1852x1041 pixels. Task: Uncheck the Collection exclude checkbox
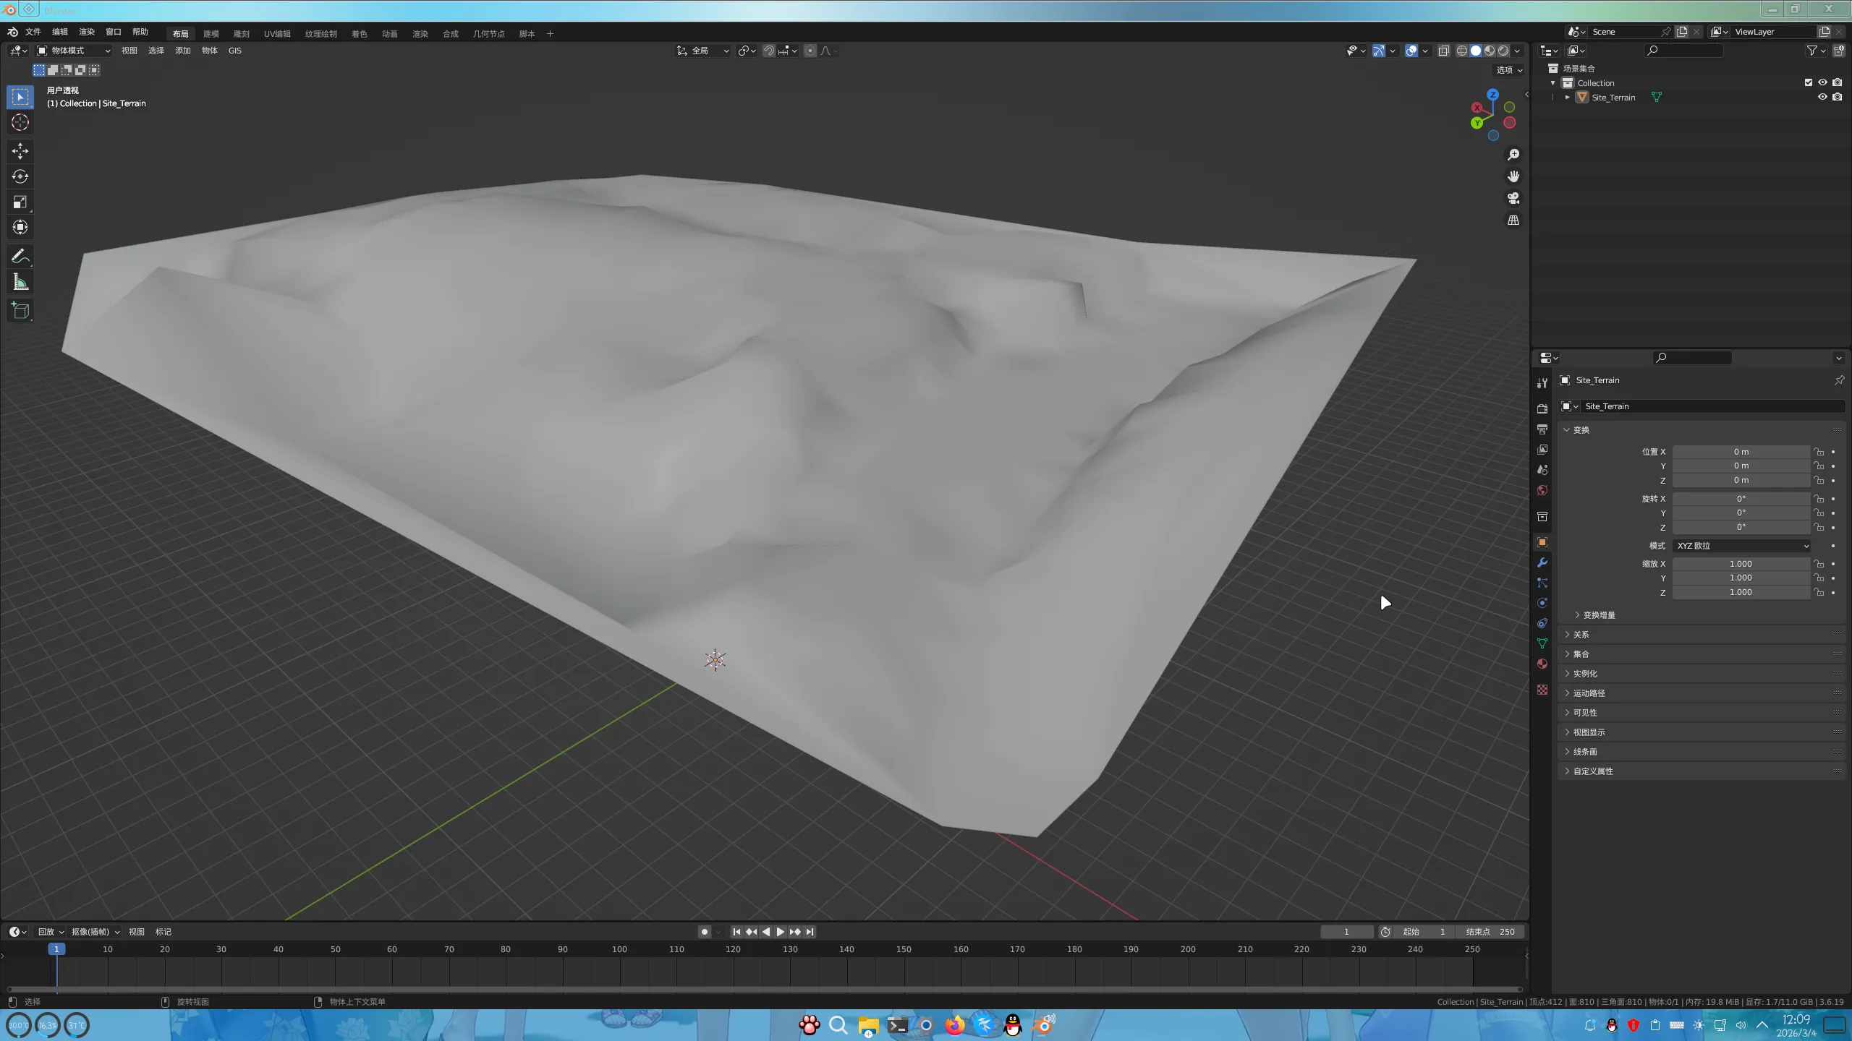coord(1808,82)
